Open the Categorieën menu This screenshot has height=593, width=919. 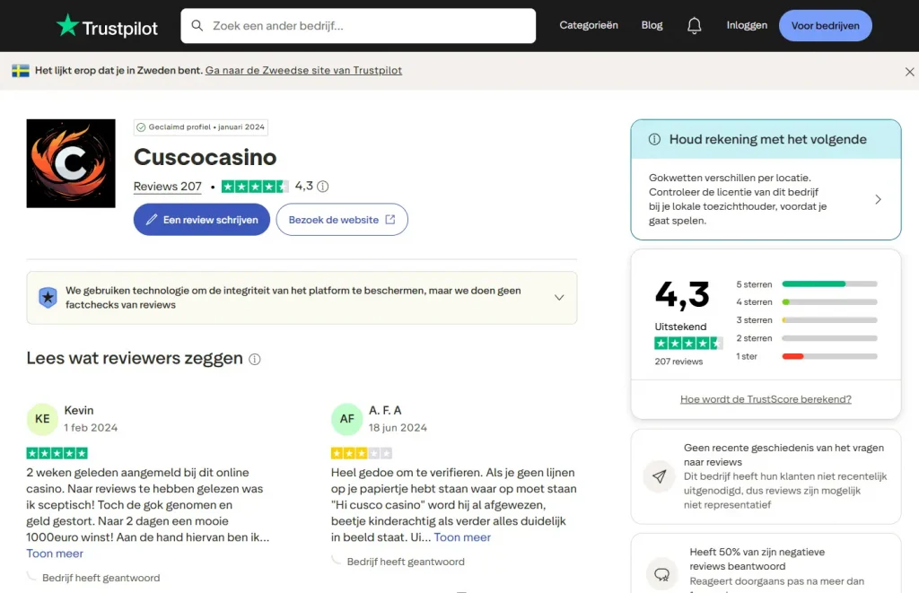click(x=589, y=25)
